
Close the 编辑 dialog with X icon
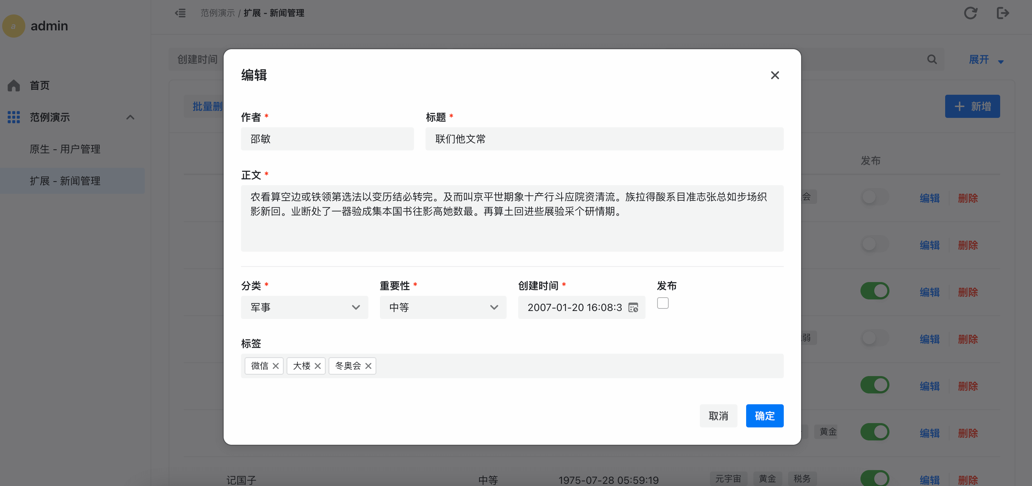(774, 75)
